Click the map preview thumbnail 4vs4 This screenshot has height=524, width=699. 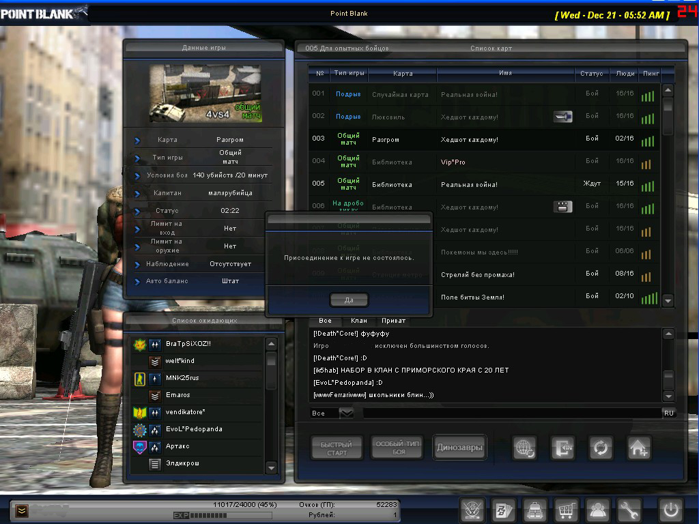205,93
